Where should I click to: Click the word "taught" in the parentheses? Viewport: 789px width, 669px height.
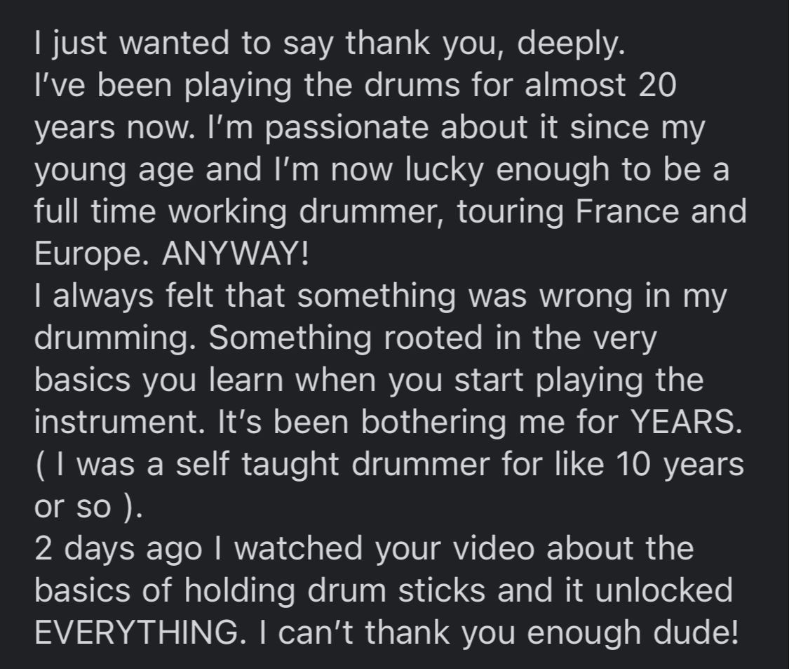[x=290, y=465]
